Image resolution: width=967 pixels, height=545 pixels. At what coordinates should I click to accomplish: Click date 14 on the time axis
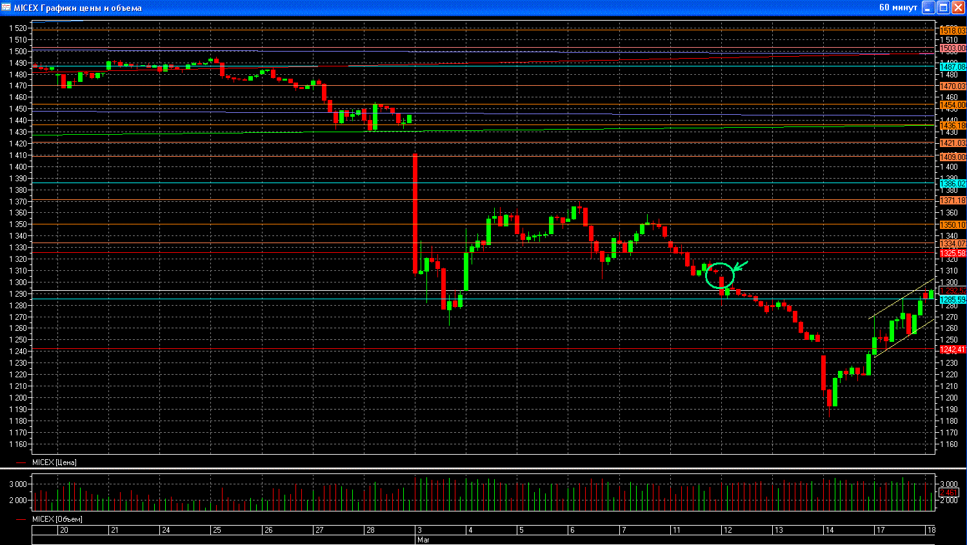point(830,530)
